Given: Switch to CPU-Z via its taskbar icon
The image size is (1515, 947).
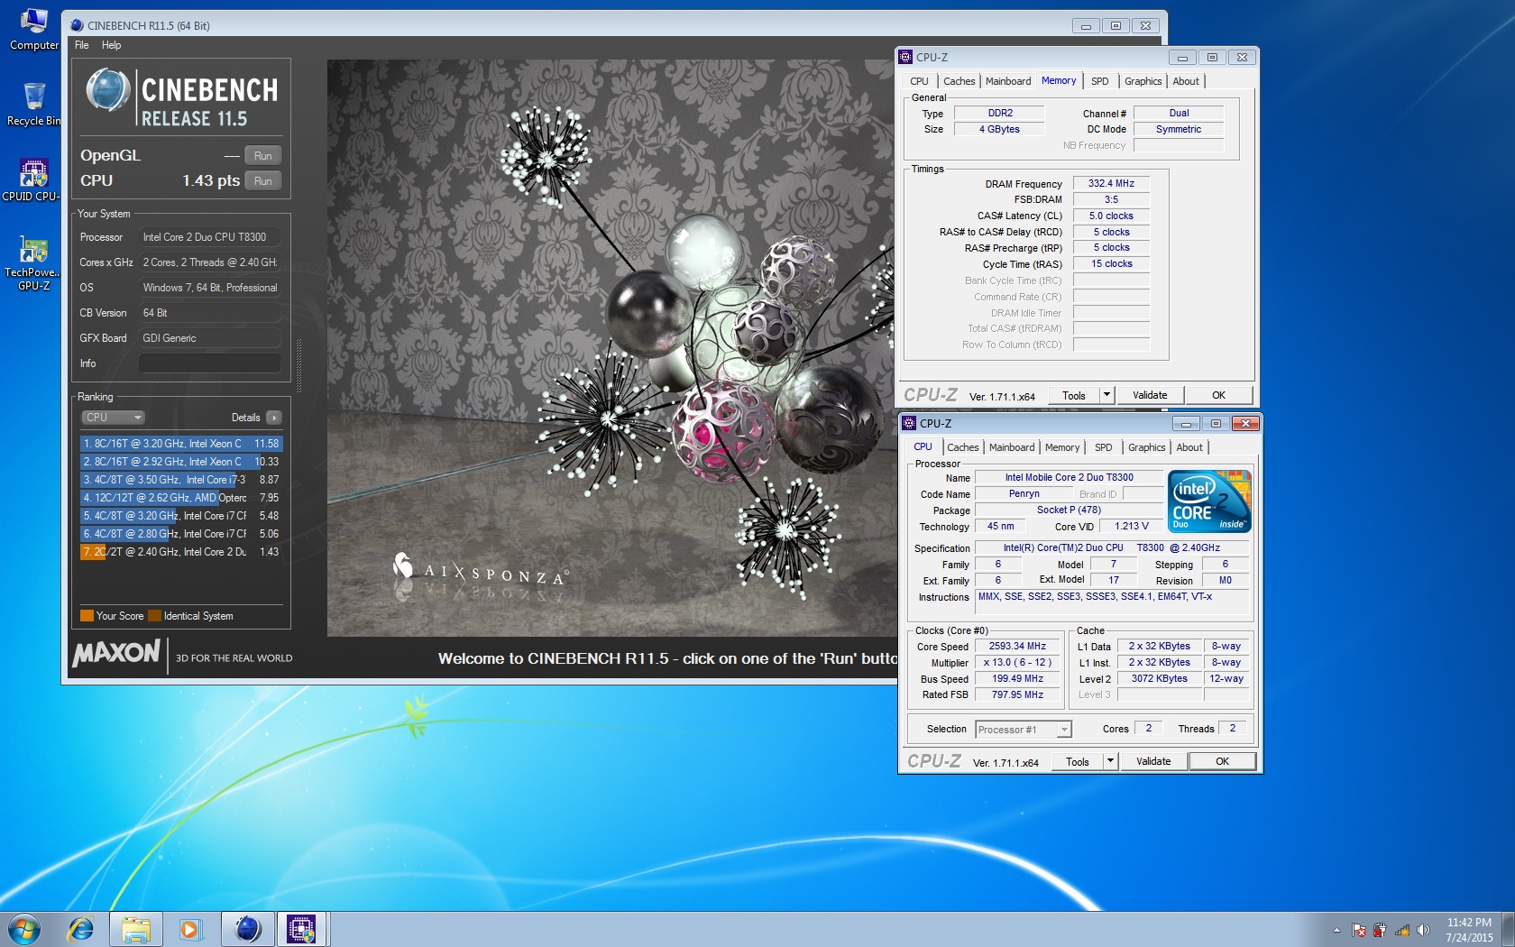Looking at the screenshot, I should click(x=301, y=929).
